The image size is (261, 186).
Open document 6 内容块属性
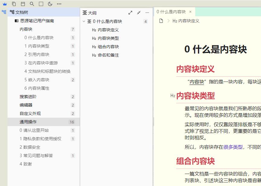(37, 88)
